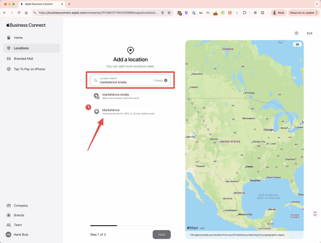Click the help question mark icon
The width and height of the screenshot is (321, 243).
(x=296, y=33)
